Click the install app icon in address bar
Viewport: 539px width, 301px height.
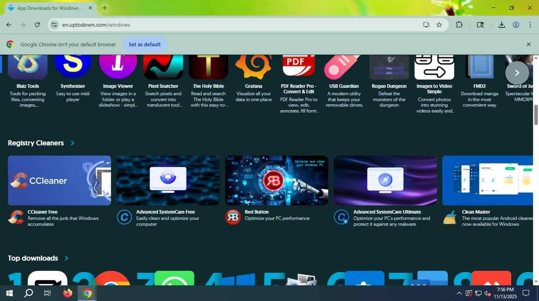(426, 25)
